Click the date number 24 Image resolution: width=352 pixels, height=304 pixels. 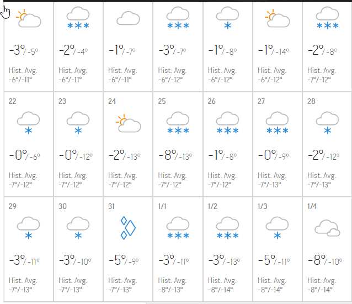pos(112,101)
